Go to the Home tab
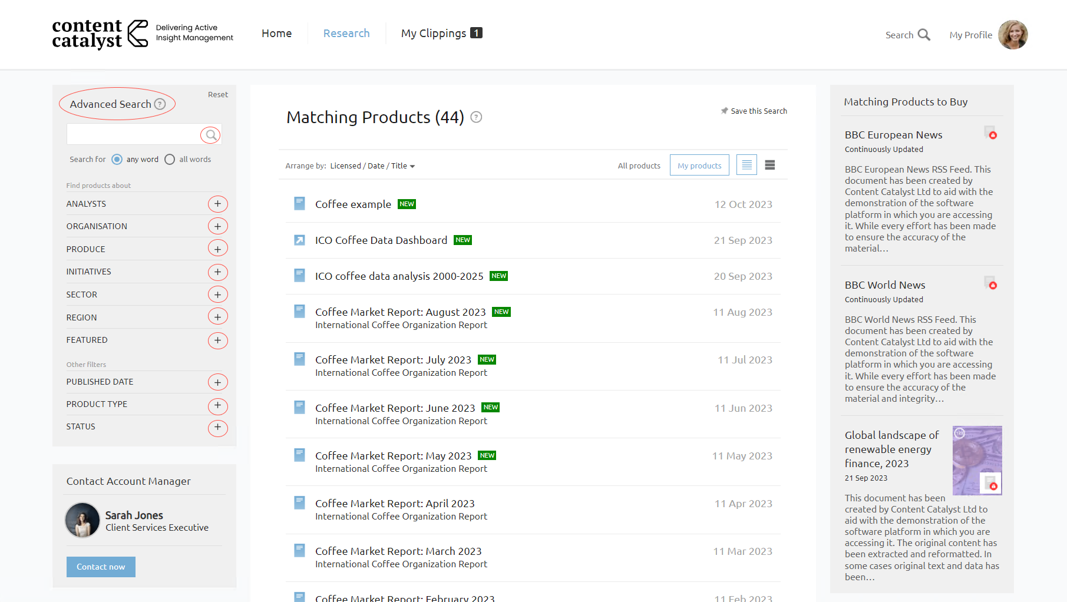The width and height of the screenshot is (1067, 602). pos(276,34)
